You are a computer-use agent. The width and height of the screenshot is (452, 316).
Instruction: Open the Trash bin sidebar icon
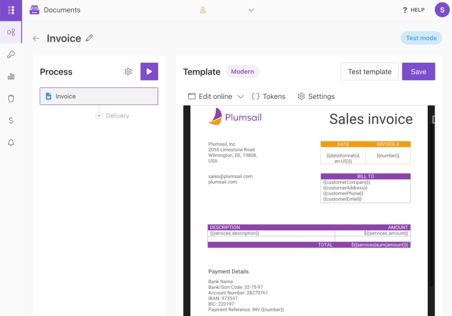pos(11,98)
